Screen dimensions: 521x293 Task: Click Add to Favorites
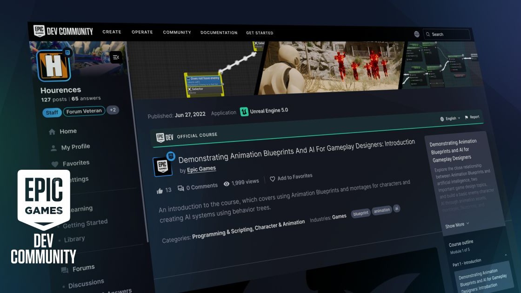coord(291,177)
